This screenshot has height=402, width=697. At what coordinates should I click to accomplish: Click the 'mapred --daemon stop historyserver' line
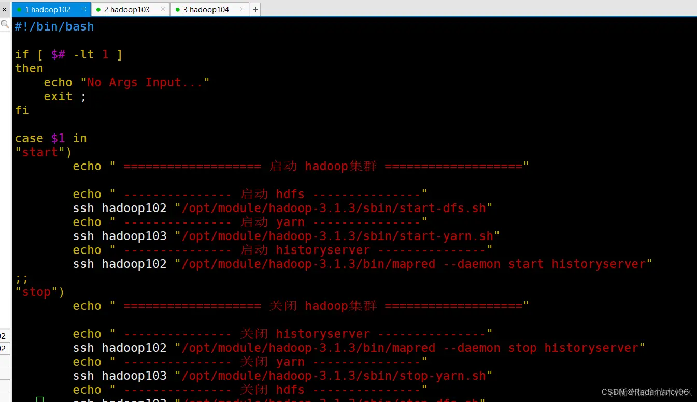tap(359, 348)
